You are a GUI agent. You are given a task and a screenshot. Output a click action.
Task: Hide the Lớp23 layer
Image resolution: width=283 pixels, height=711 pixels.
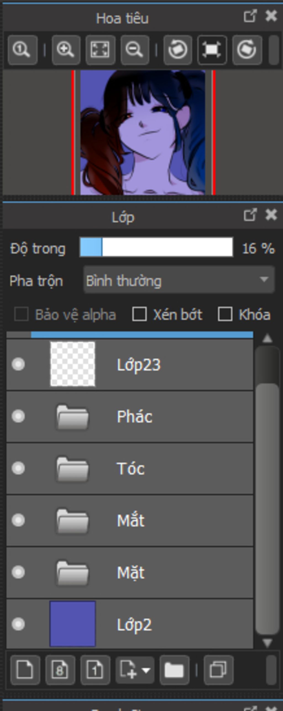[x=18, y=364]
